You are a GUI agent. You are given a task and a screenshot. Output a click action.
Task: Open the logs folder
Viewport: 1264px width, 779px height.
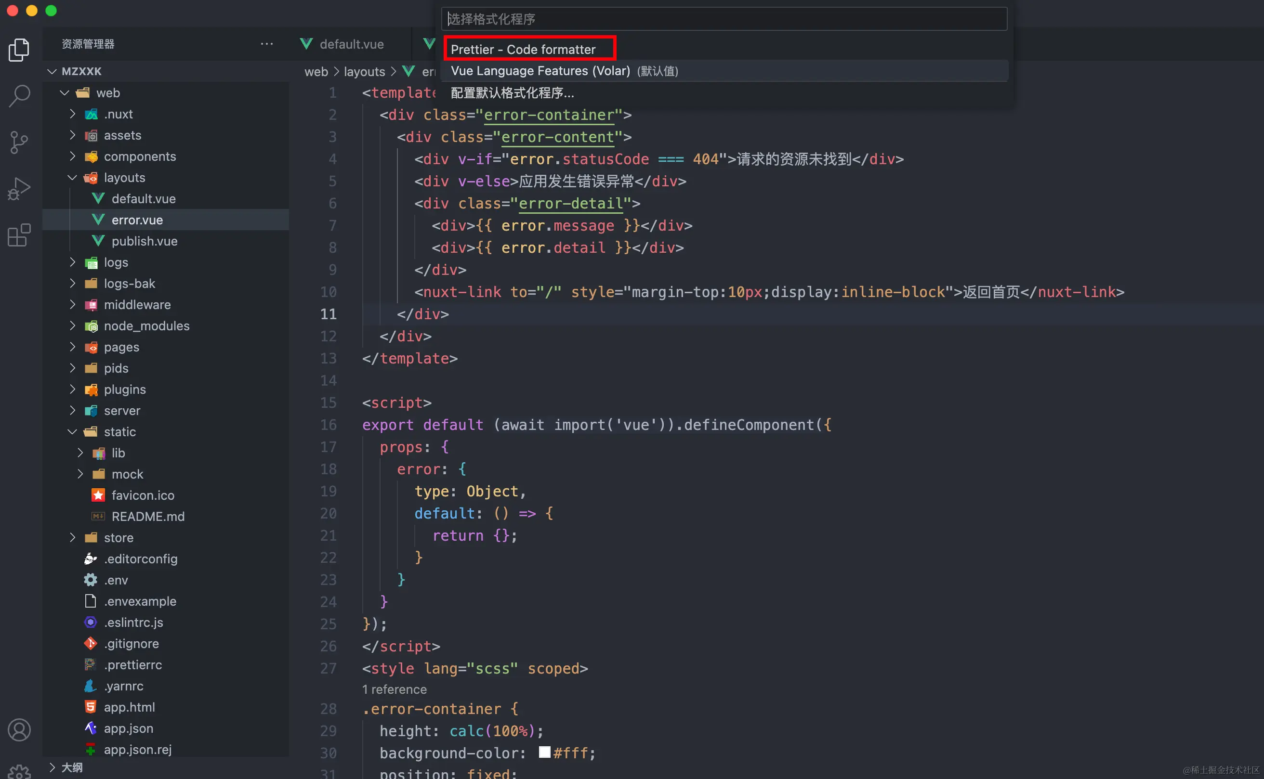[166, 262]
